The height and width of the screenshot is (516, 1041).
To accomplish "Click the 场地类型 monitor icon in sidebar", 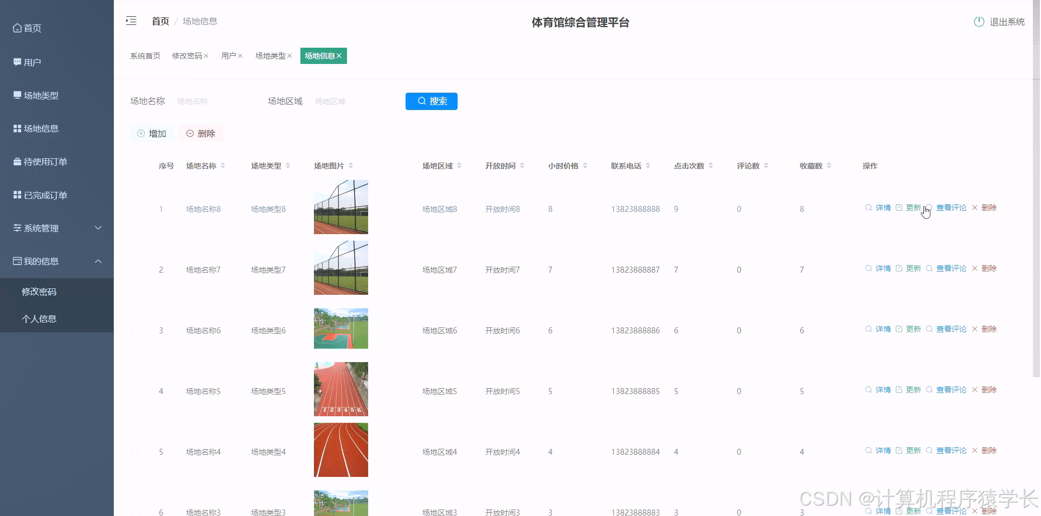I will pos(17,95).
